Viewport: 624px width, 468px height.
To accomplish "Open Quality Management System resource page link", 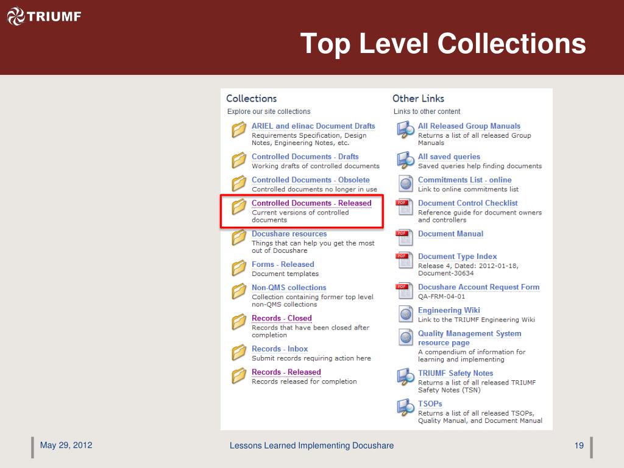I will tap(470, 338).
